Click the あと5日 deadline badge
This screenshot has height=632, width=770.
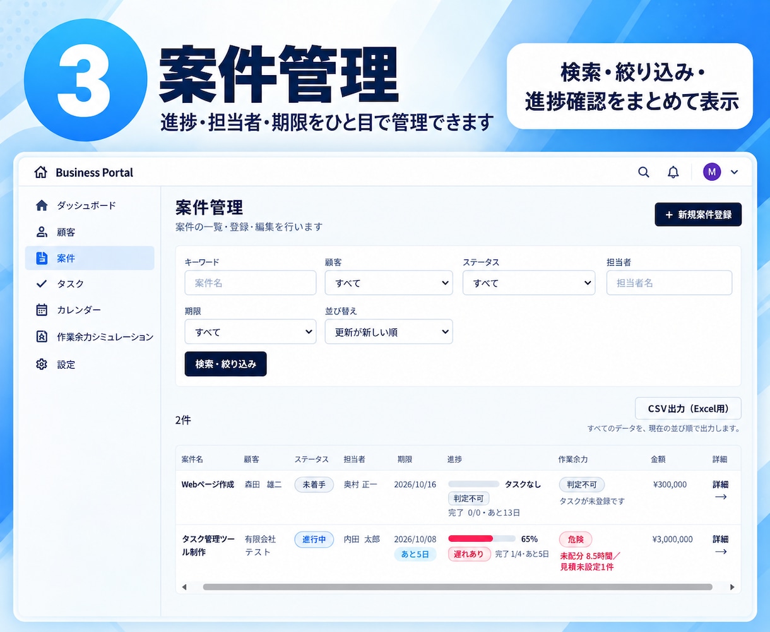(415, 554)
